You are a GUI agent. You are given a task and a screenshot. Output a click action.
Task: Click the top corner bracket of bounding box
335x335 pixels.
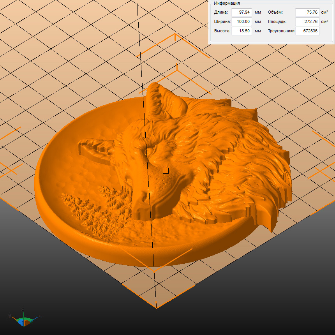pyautogui.click(x=175, y=37)
